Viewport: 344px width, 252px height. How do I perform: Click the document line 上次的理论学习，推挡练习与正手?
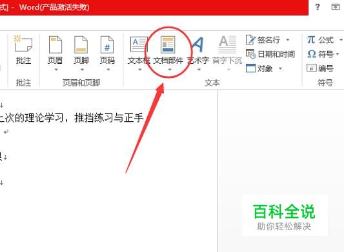72,118
